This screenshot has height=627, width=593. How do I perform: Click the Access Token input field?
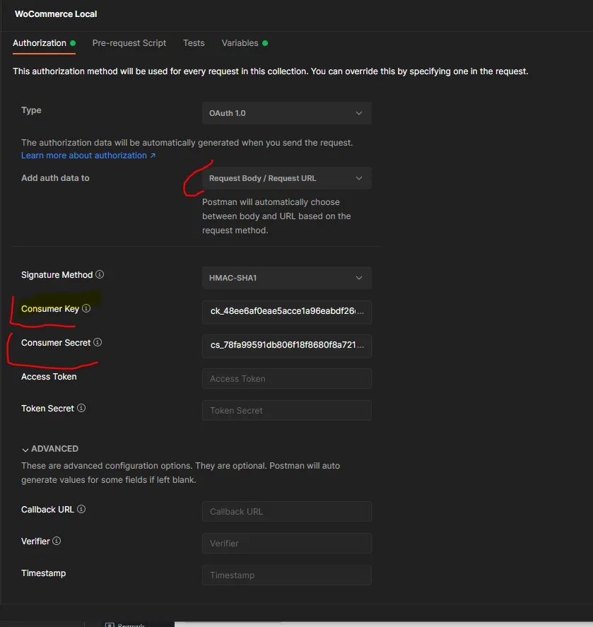coord(287,379)
